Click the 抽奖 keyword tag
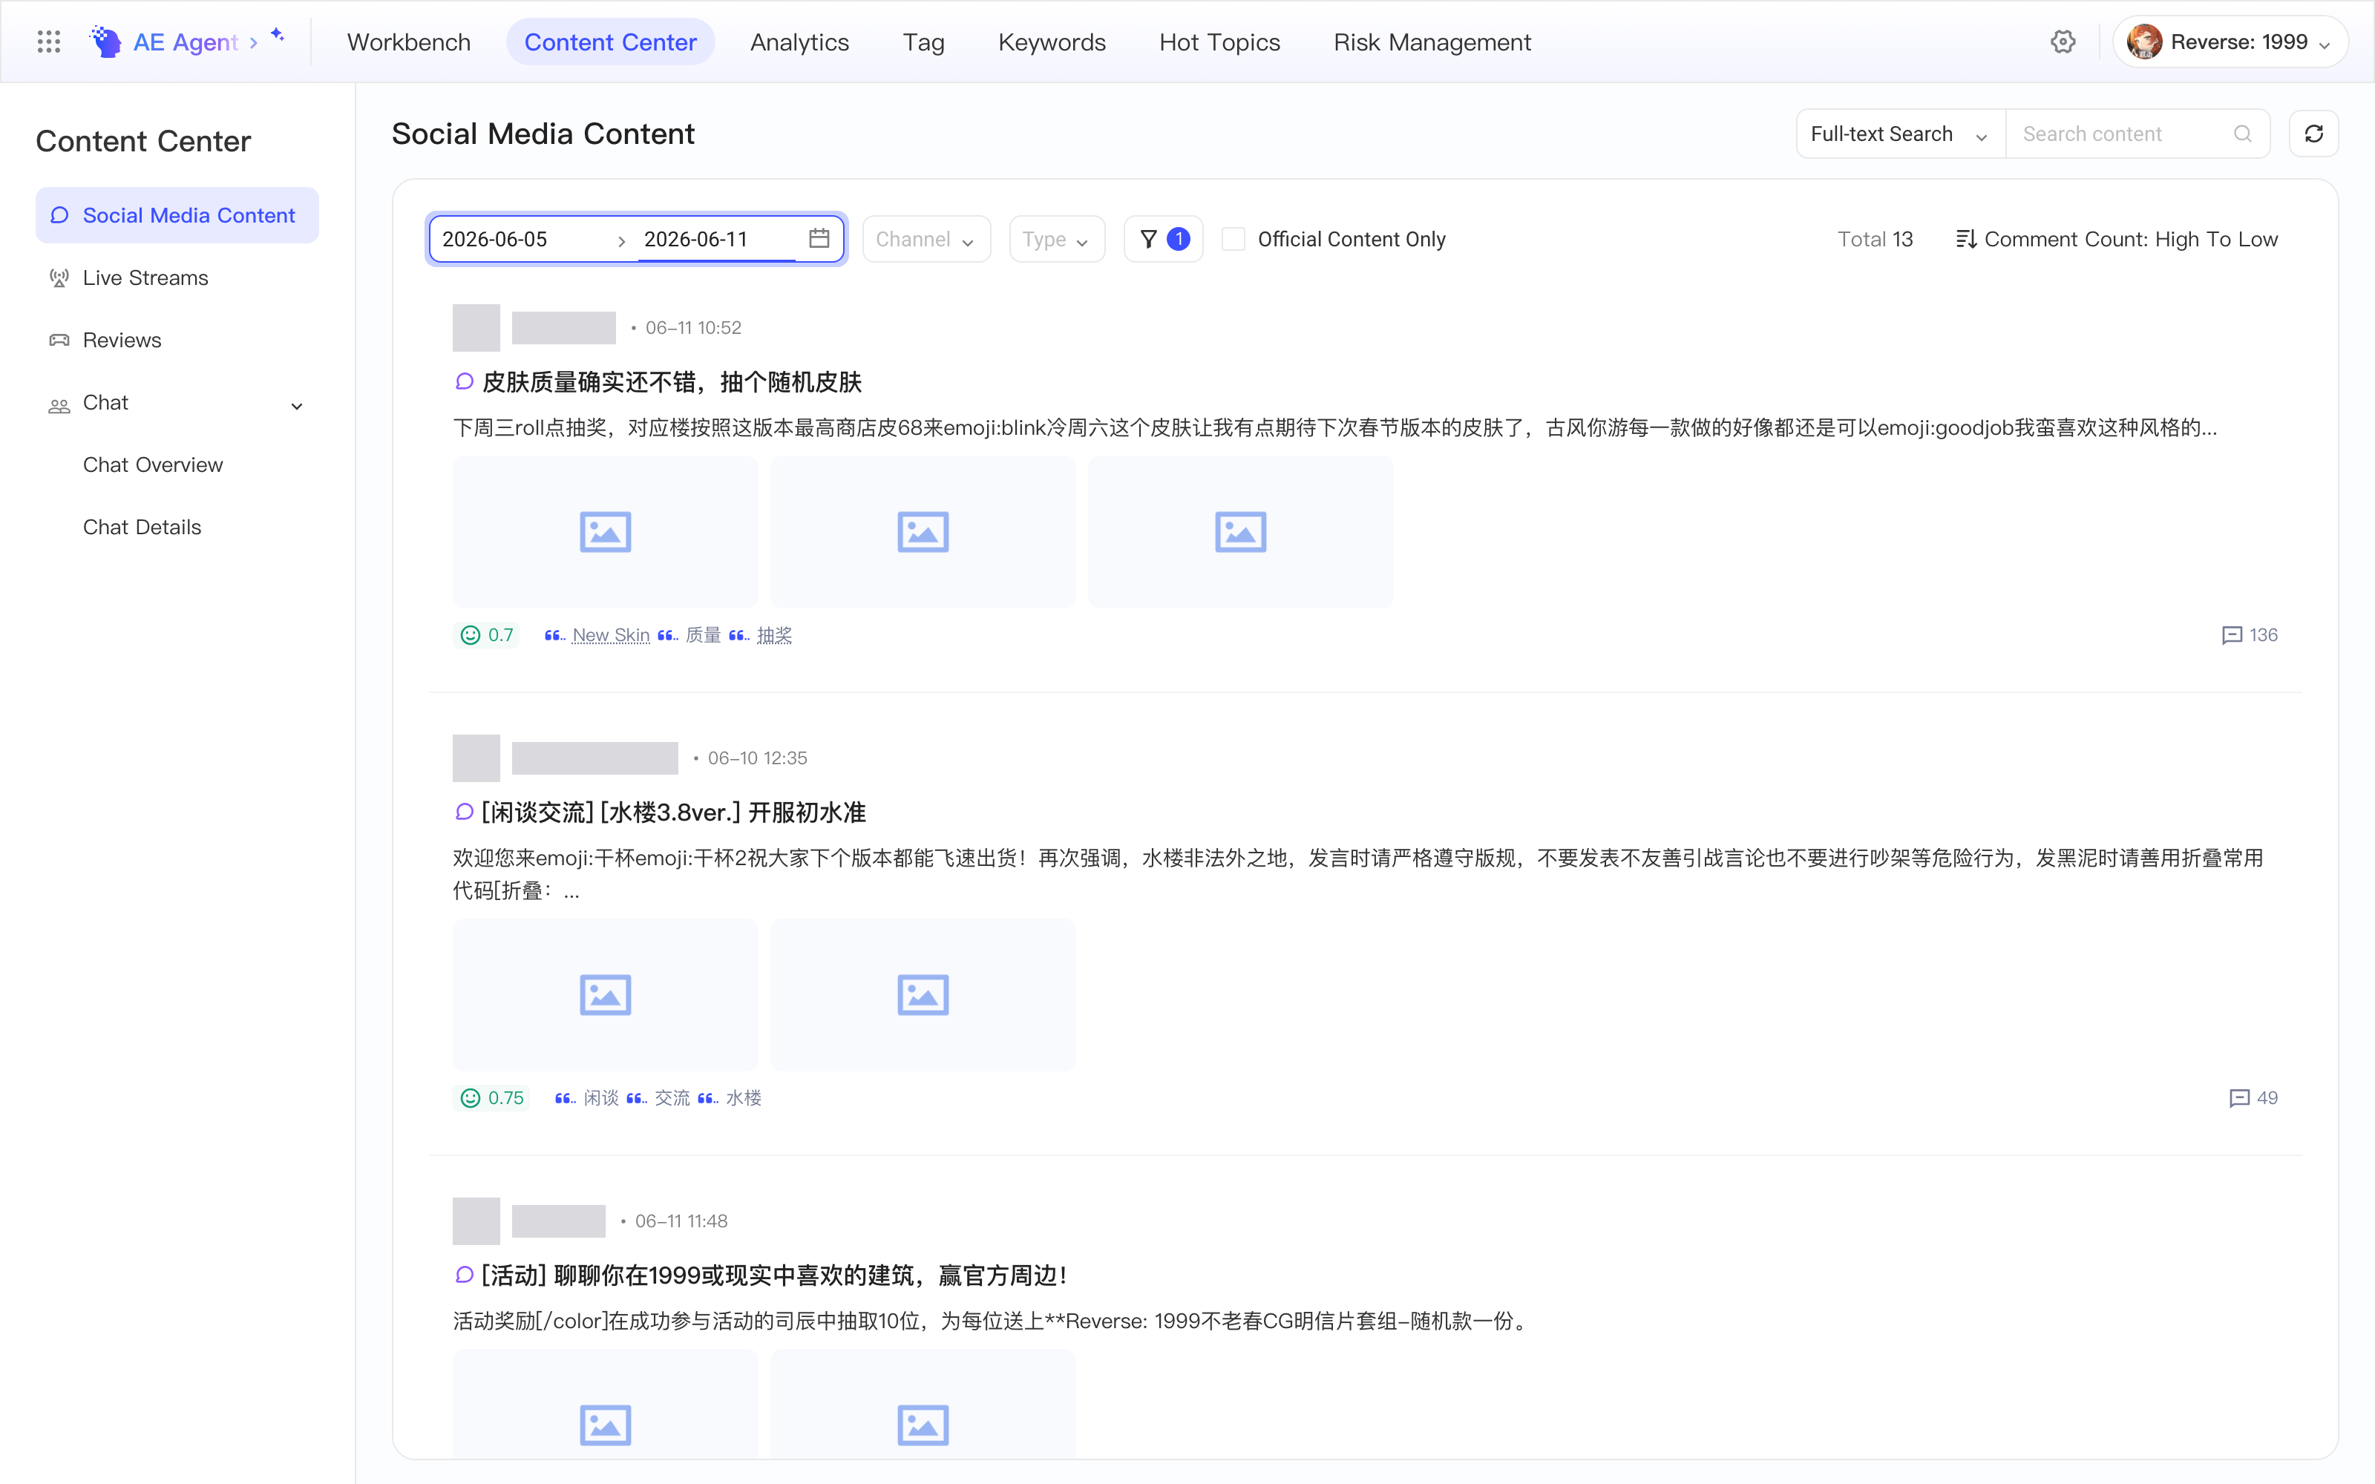This screenshot has width=2375, height=1484. coord(773,635)
